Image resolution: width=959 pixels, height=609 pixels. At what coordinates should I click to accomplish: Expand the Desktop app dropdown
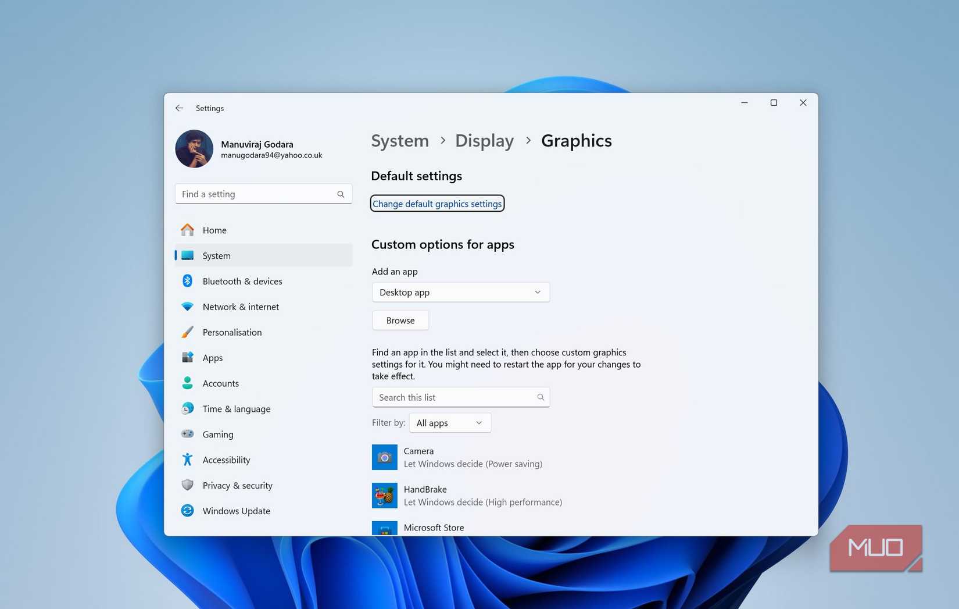(x=461, y=292)
